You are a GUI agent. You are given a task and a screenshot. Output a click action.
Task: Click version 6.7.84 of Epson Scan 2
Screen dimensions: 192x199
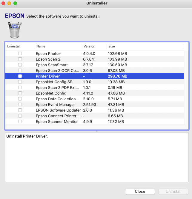(x=88, y=59)
